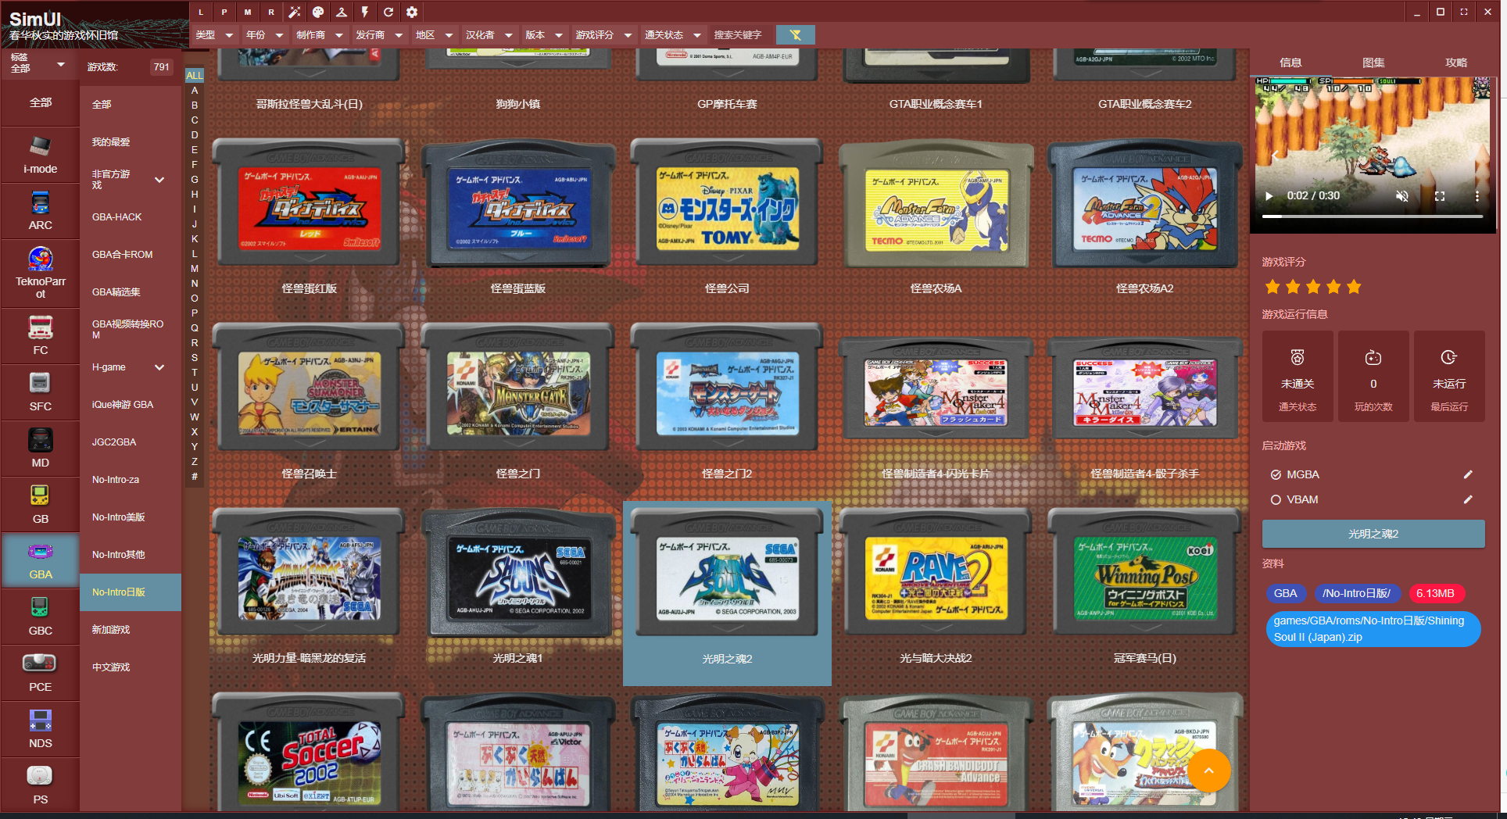Open the 游戏评分 filter dropdown
This screenshot has width=1507, height=819.
(604, 35)
